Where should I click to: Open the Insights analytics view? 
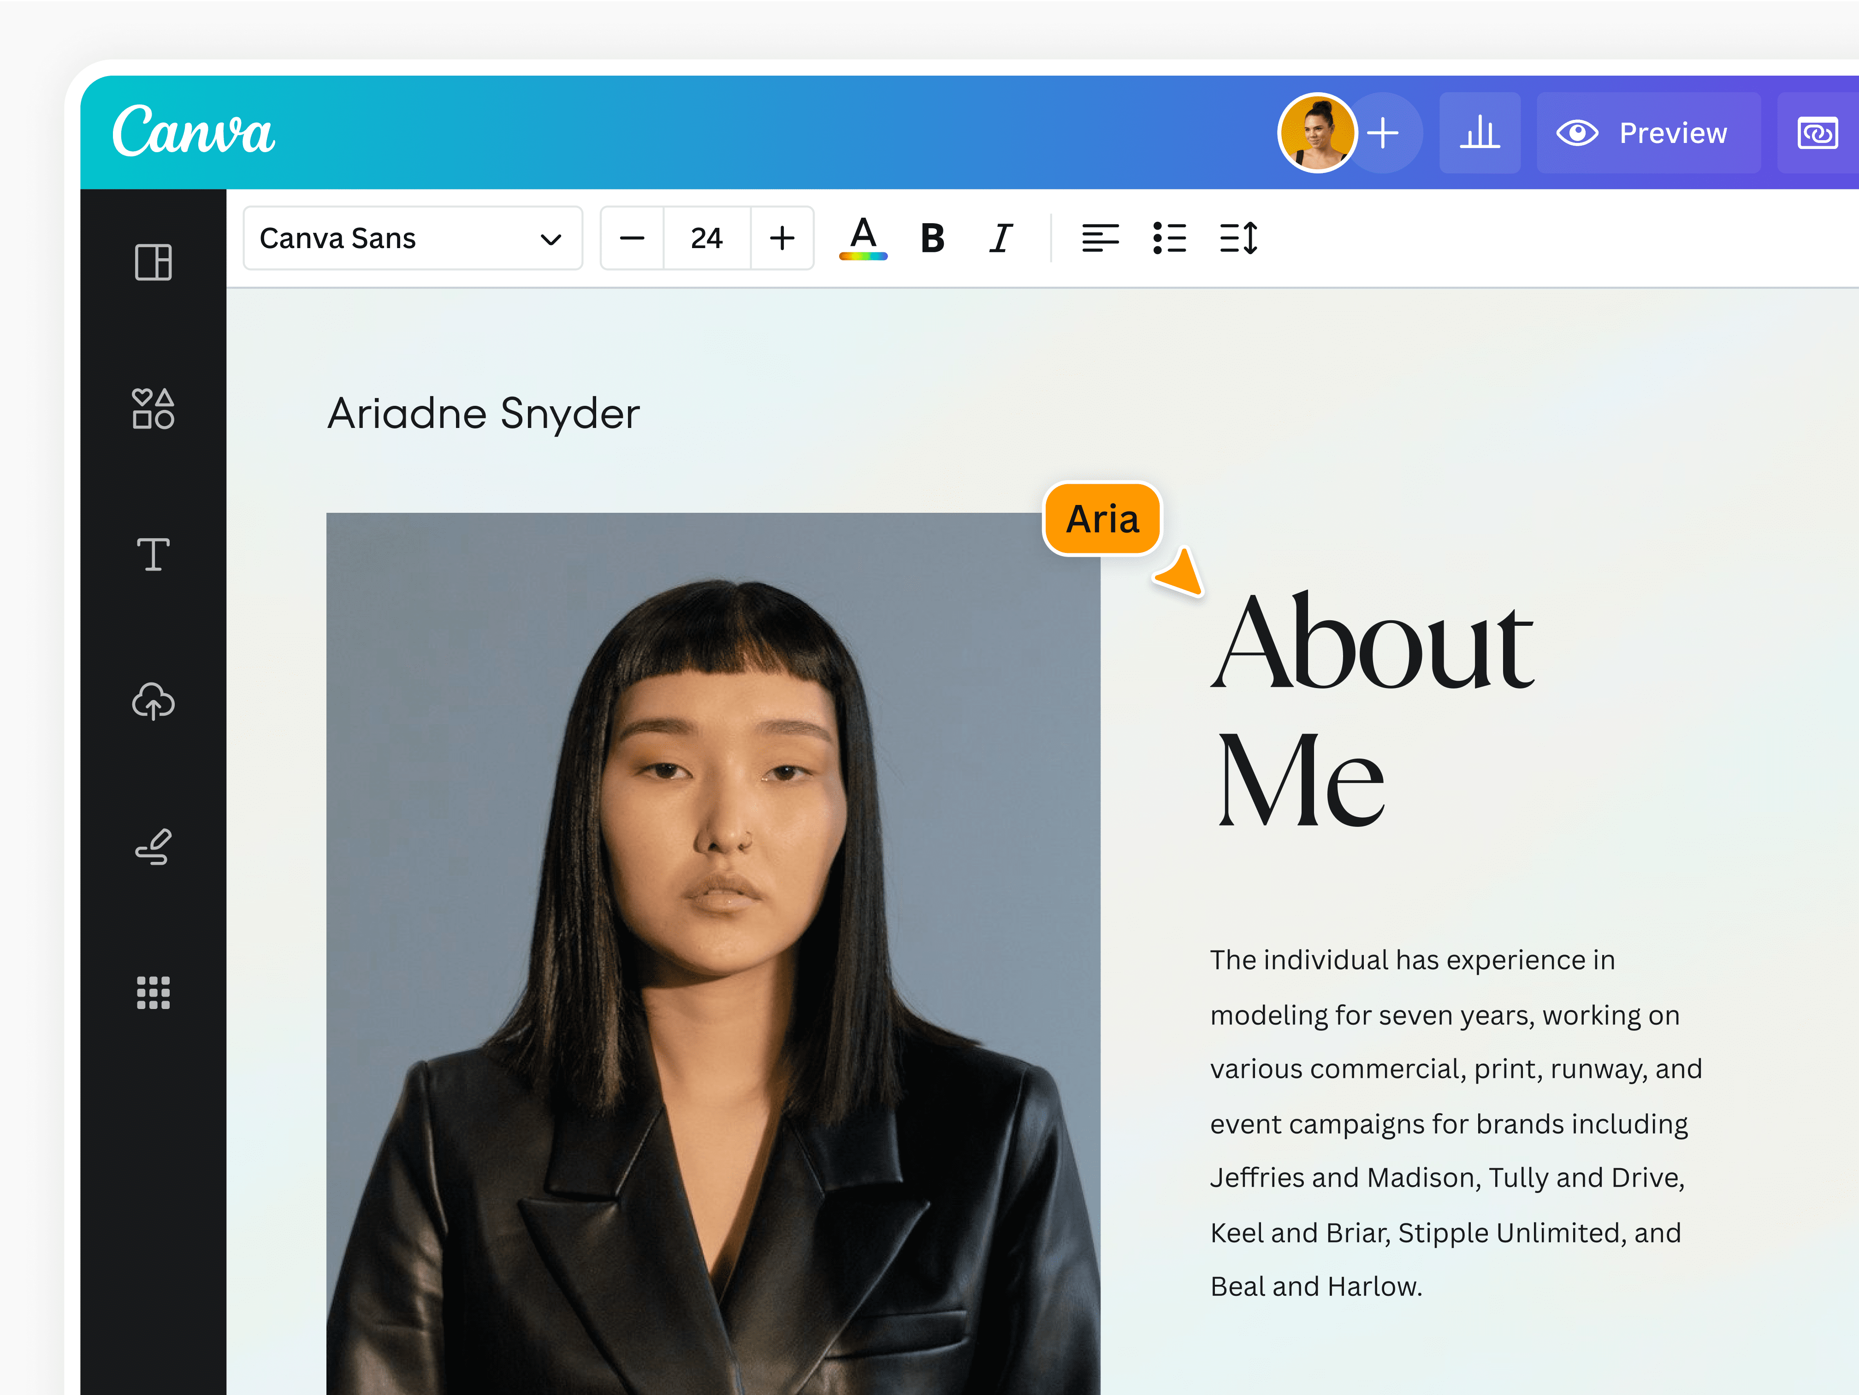pyautogui.click(x=1480, y=132)
